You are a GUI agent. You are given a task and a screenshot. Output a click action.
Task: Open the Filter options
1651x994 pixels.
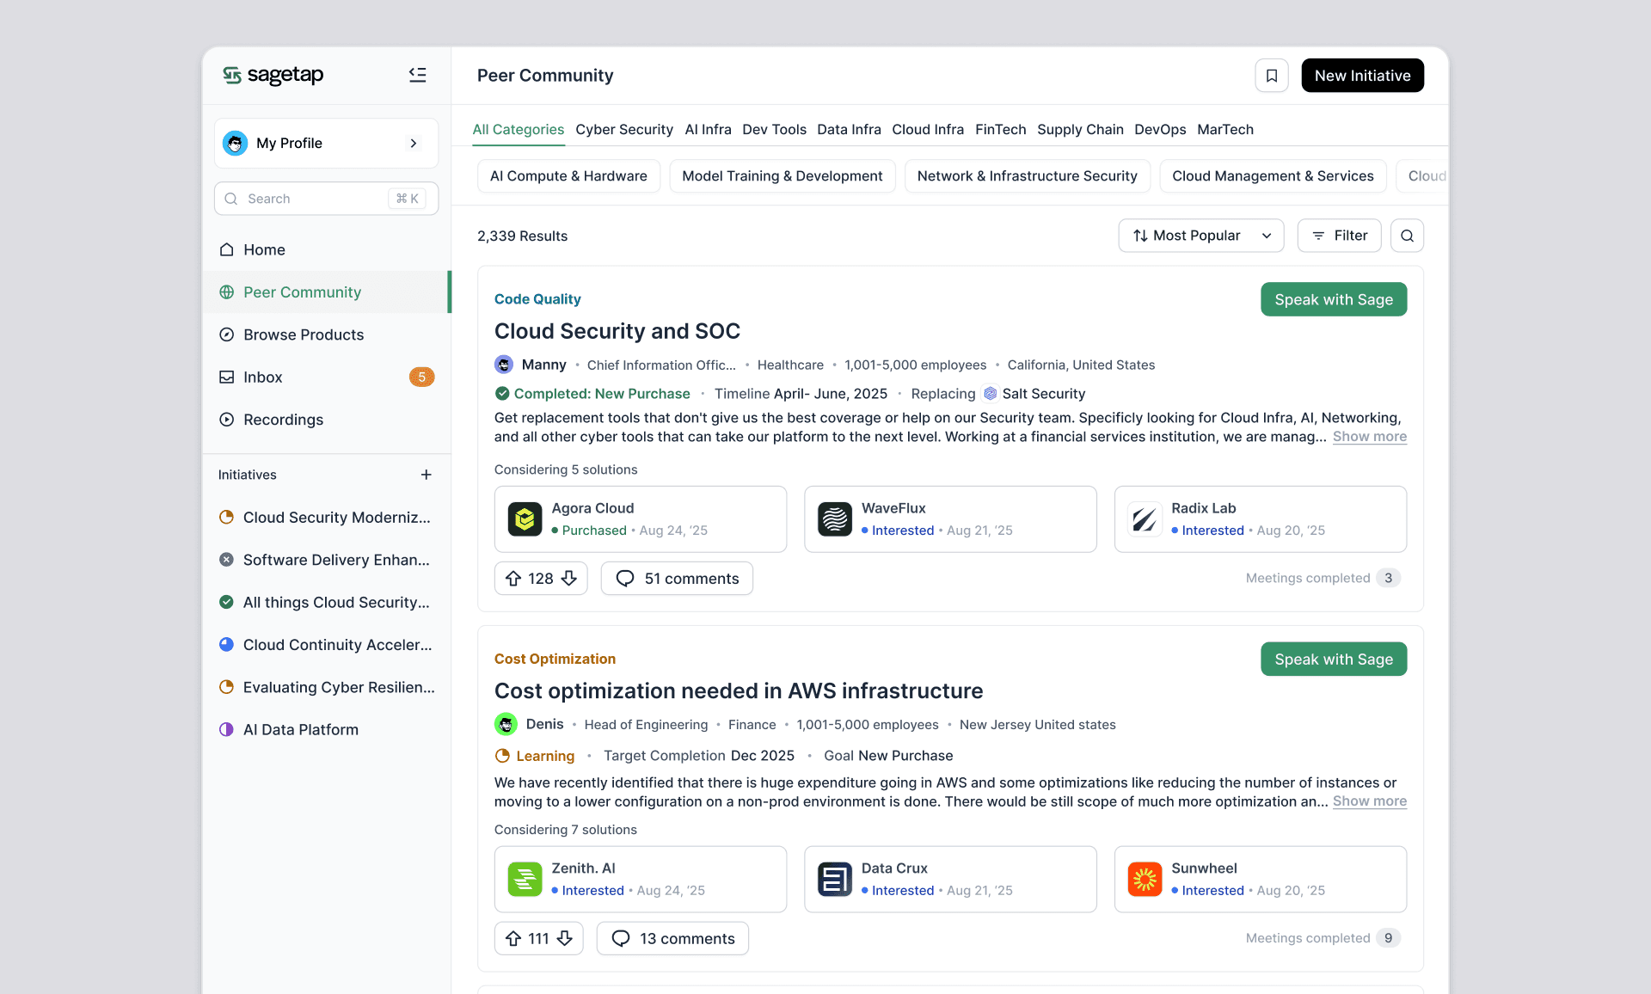point(1339,236)
